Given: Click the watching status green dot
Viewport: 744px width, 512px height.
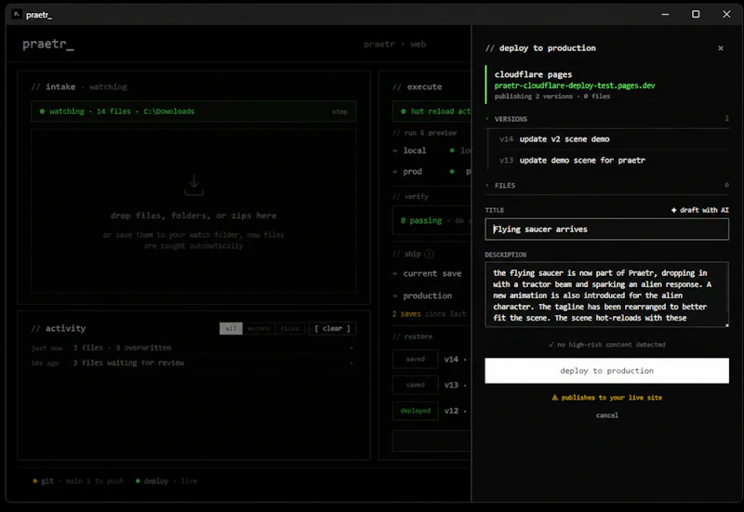Looking at the screenshot, I should (42, 112).
